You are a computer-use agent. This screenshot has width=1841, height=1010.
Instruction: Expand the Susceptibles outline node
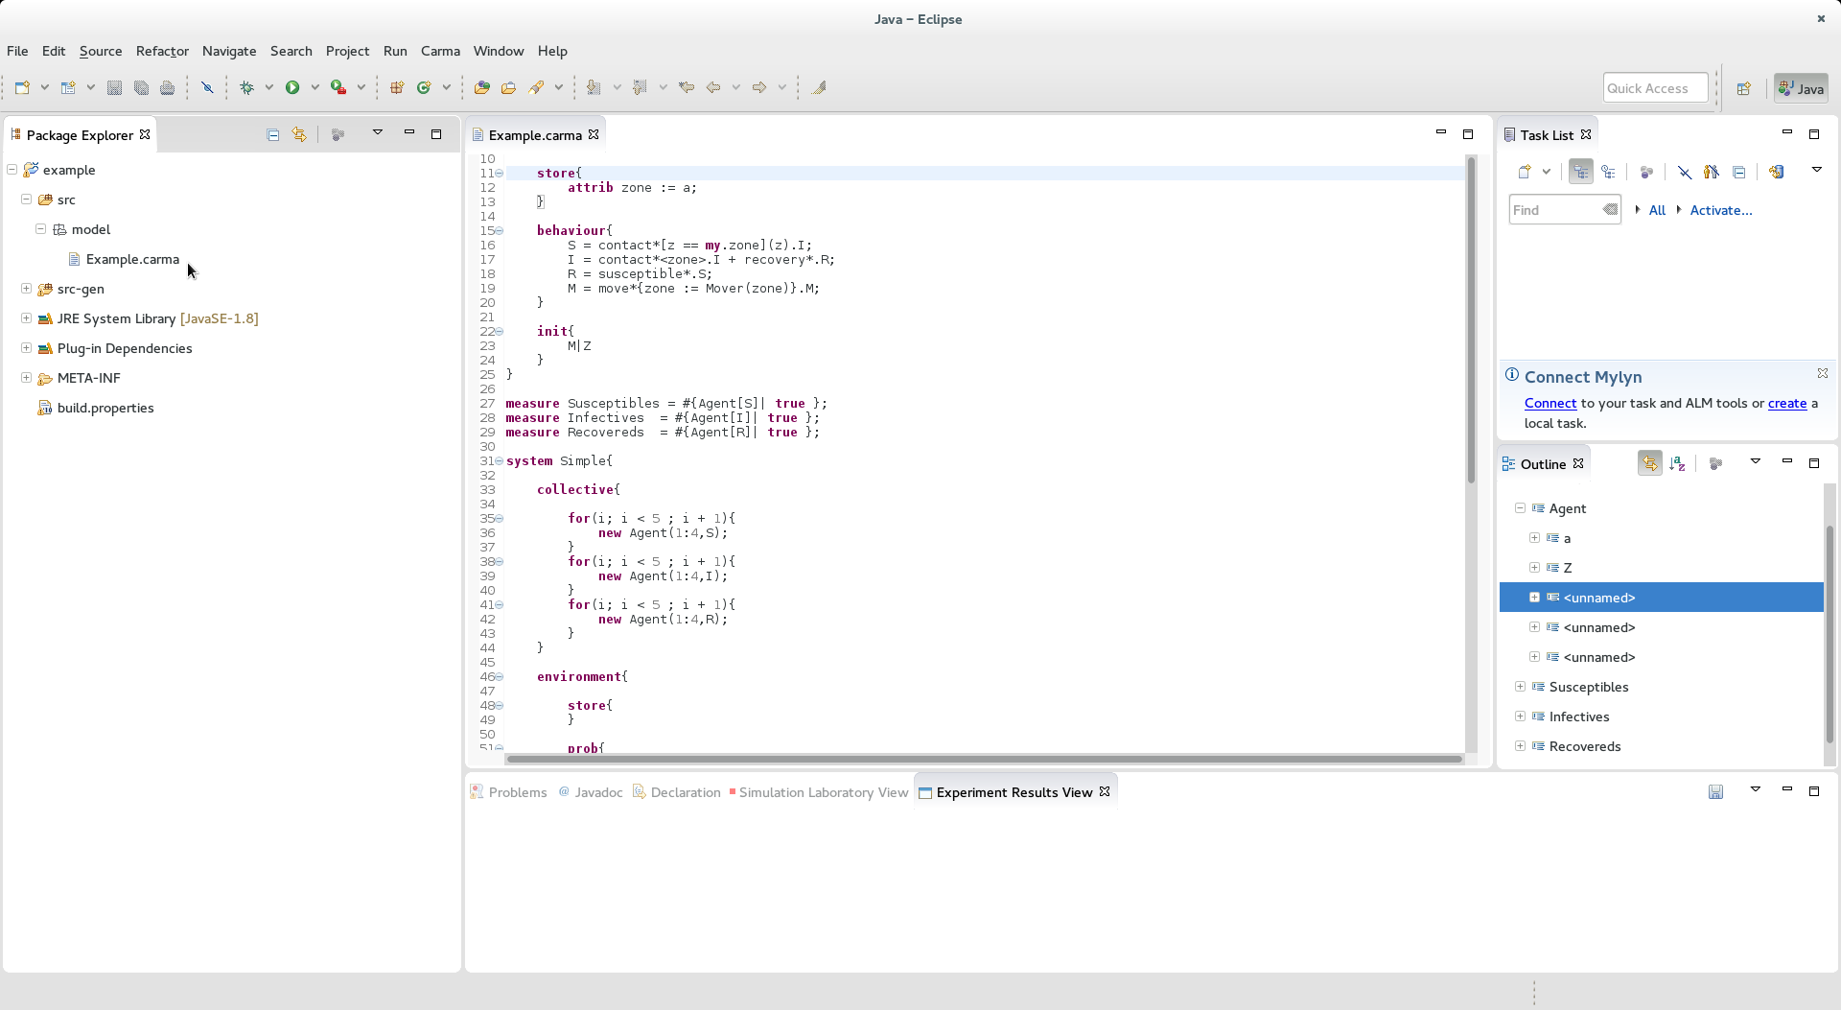(x=1521, y=686)
